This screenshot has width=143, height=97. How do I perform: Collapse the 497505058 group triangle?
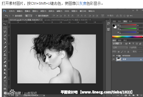tap(117, 56)
